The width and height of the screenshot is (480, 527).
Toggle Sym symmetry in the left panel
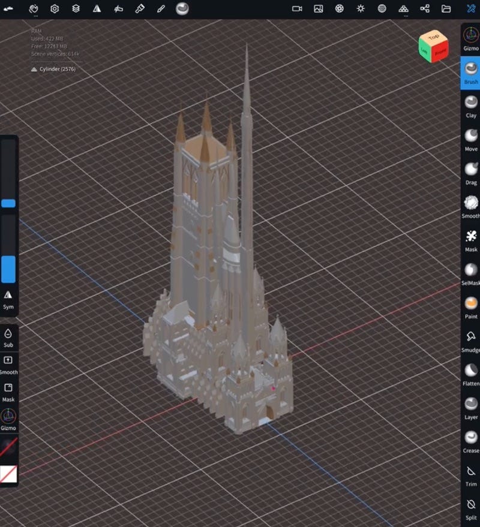(8, 300)
